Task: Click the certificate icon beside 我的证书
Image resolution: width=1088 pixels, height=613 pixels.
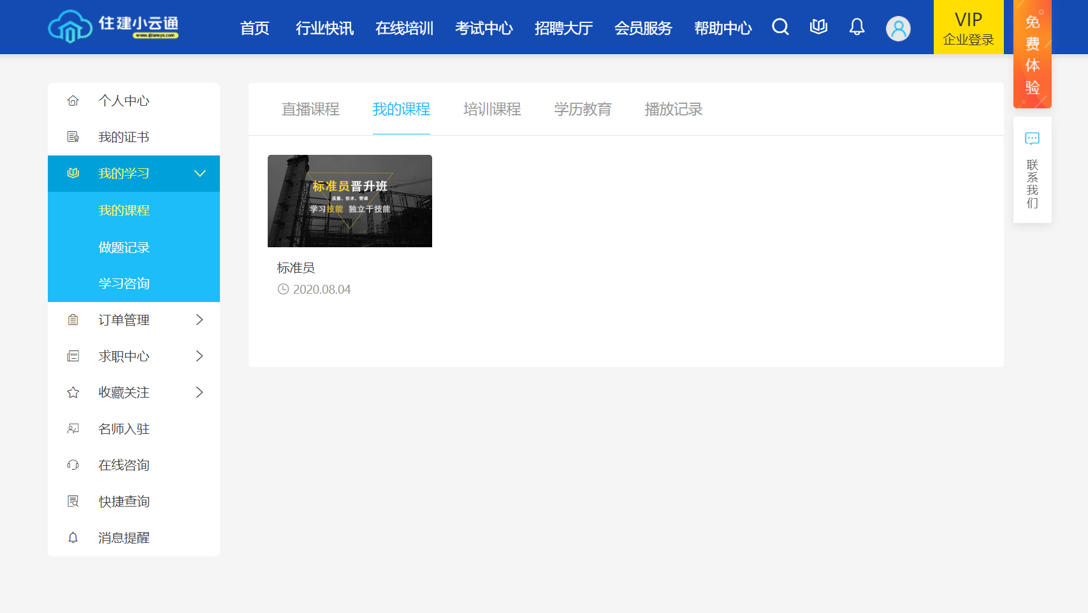Action: coord(73,137)
